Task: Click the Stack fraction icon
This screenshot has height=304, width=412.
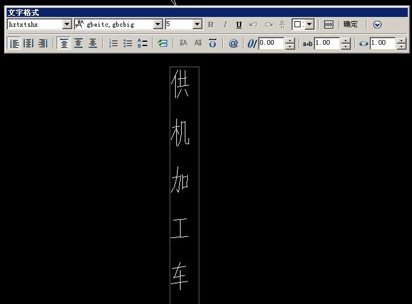Action: coord(283,25)
